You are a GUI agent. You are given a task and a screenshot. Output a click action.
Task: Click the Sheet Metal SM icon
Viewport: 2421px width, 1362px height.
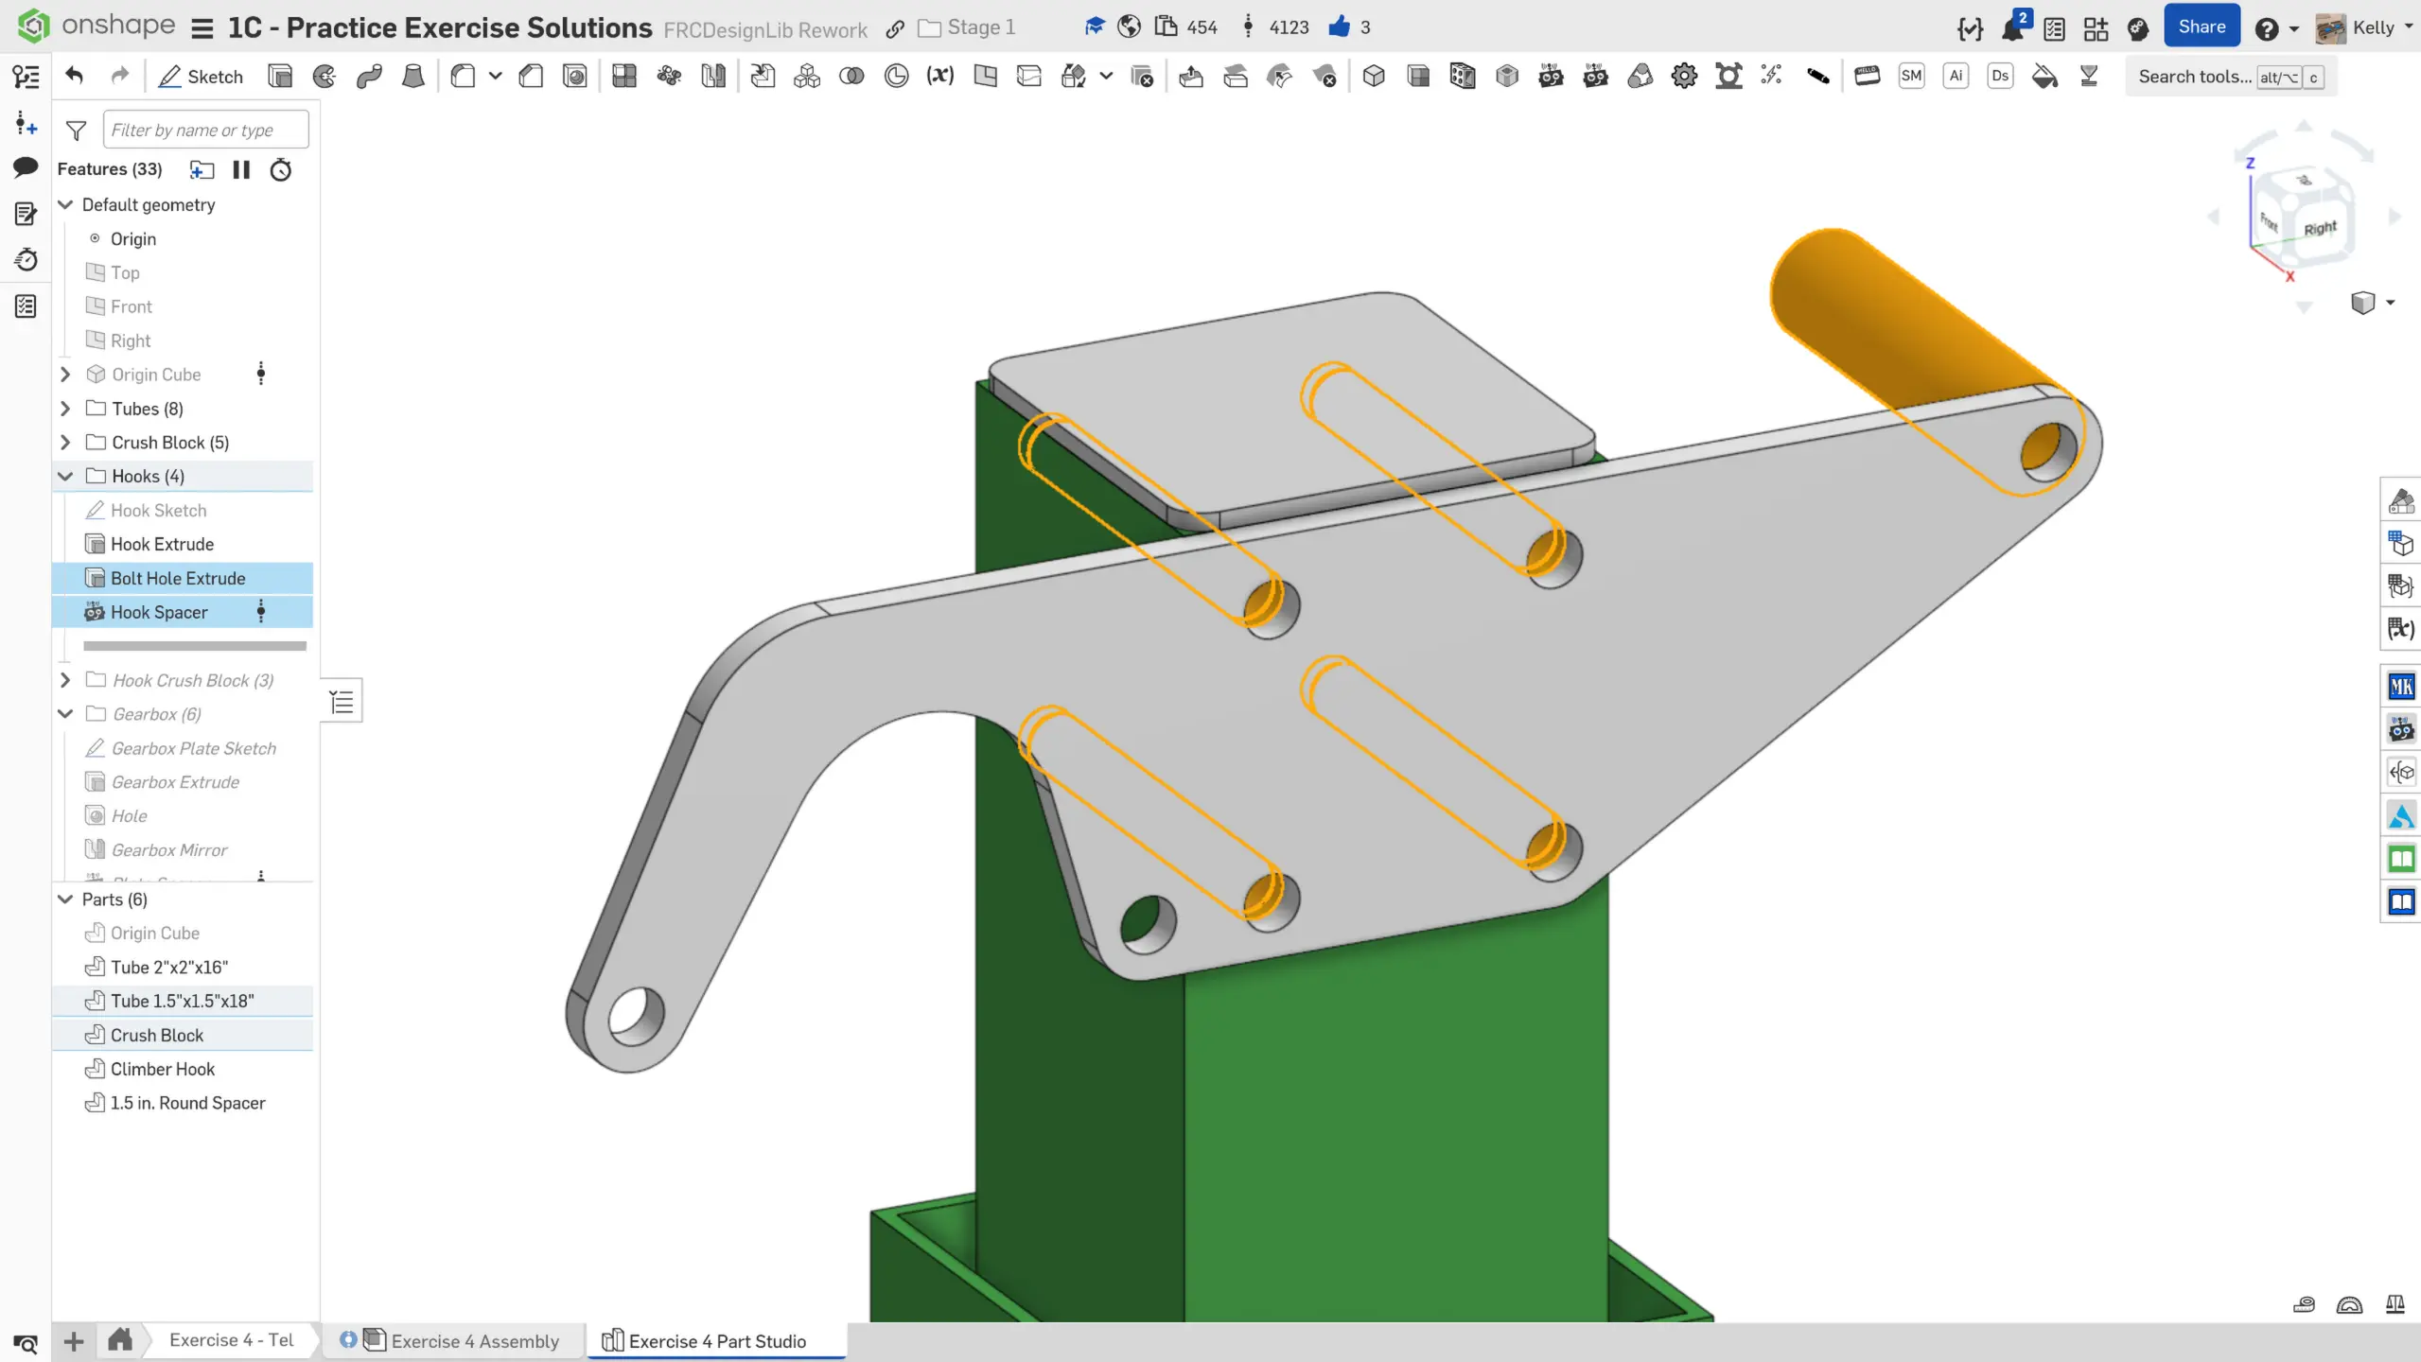(x=1911, y=77)
